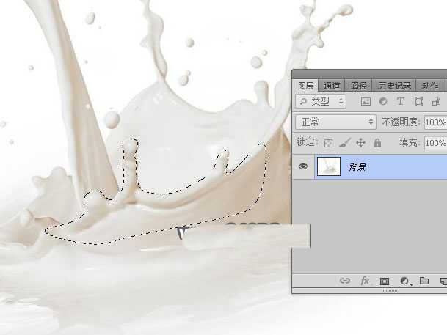This screenshot has height=335, width=447.
Task: Toggle lock all padlock icon
Action: coord(377,143)
